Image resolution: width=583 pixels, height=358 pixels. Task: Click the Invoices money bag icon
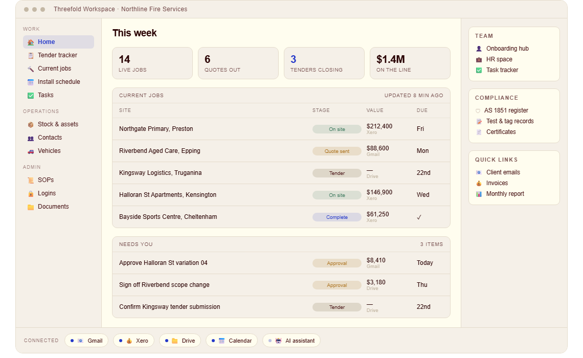coord(479,183)
